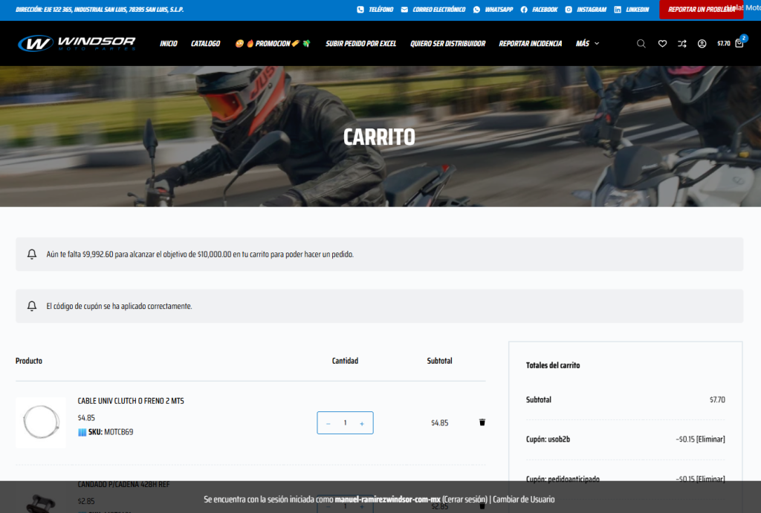Viewport: 761px width, 513px height.
Task: Open the shopping cart bag icon
Action: coord(739,44)
